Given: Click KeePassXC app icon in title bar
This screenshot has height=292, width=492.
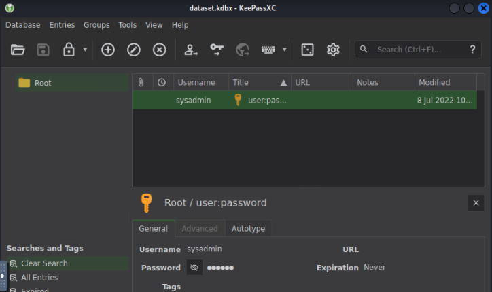Looking at the screenshot, I should (x=10, y=8).
